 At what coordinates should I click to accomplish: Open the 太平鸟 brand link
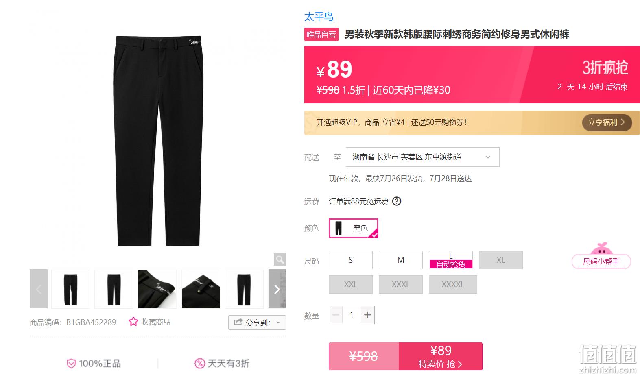tap(319, 17)
